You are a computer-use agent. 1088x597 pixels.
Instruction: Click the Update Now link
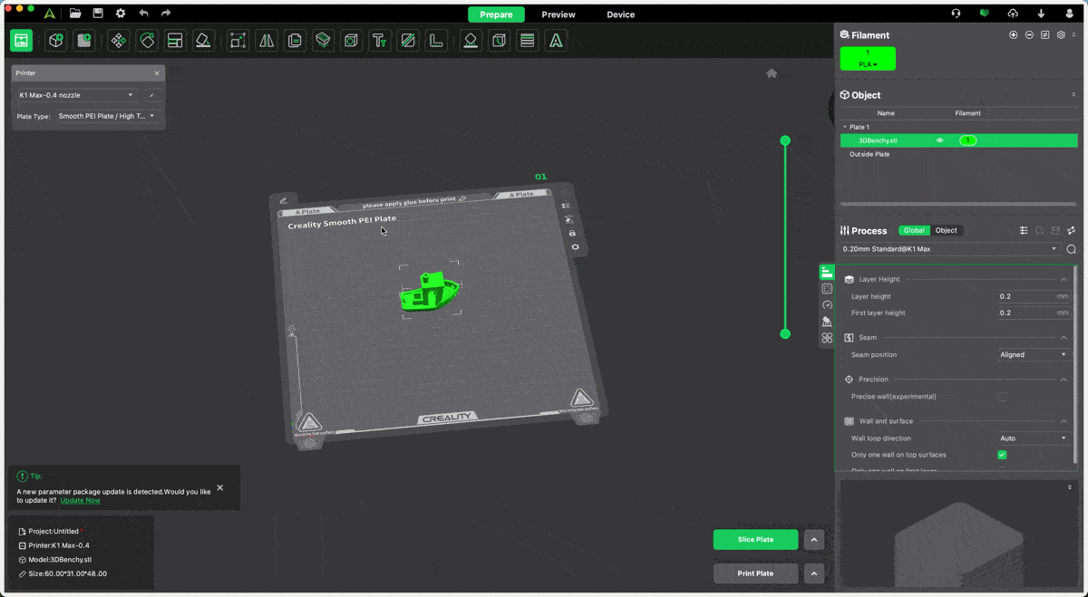tap(80, 500)
